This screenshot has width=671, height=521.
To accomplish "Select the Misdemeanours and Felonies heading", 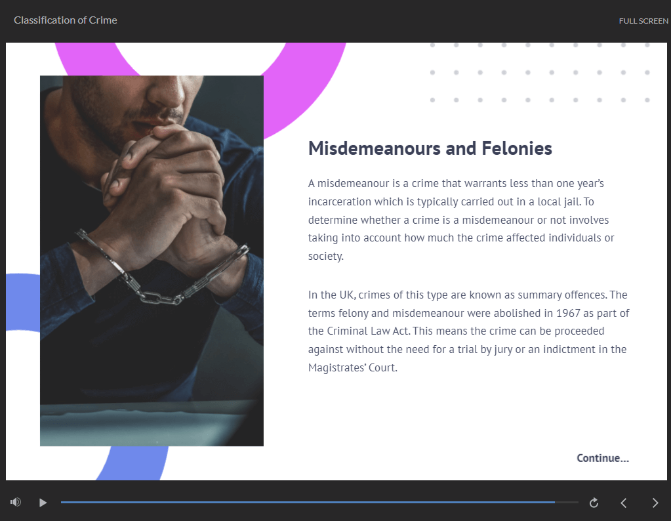I will [x=430, y=148].
